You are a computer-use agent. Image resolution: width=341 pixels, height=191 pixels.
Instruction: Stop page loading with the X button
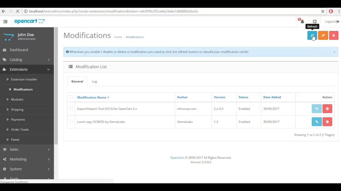click(18, 11)
